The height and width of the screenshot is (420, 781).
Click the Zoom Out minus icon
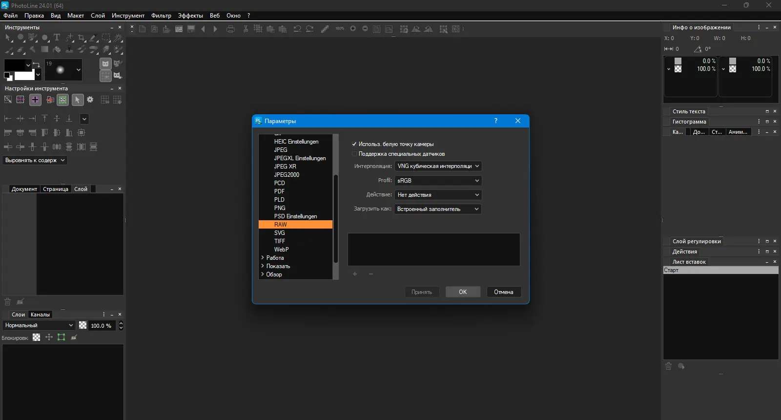pyautogui.click(x=365, y=29)
